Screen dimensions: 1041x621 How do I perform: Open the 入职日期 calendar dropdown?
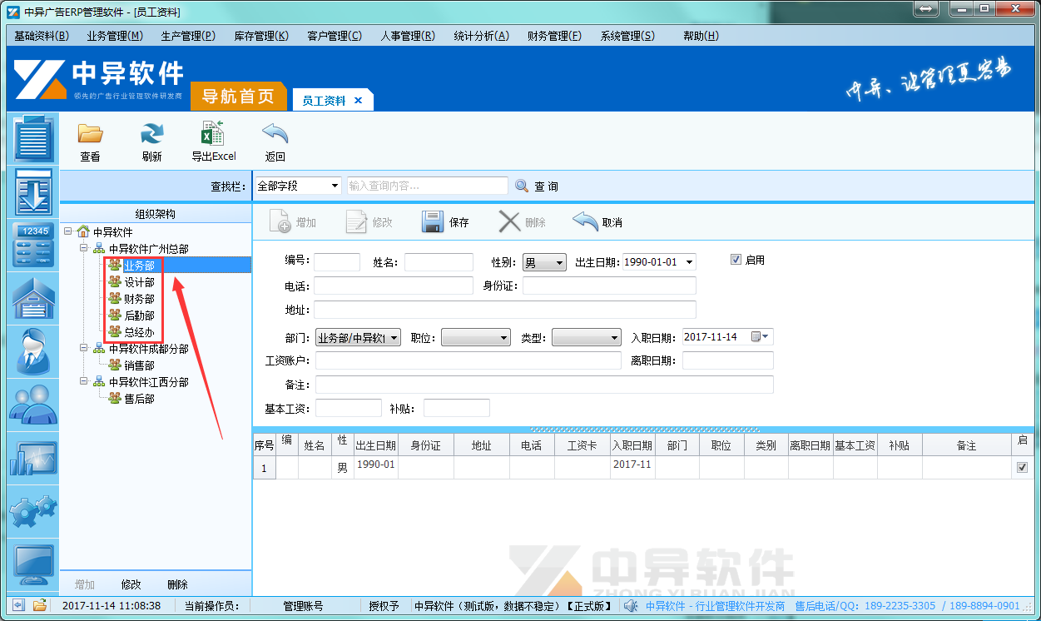(x=761, y=337)
